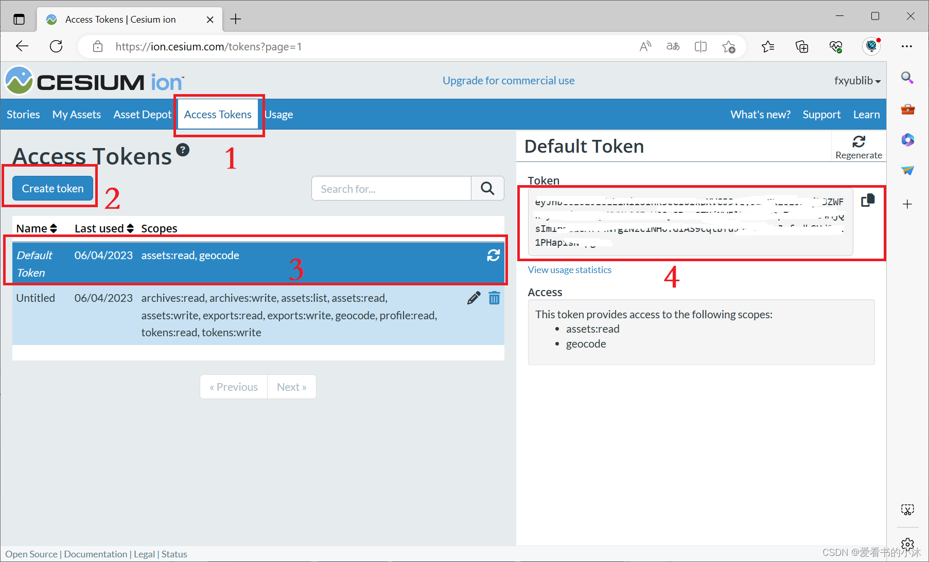Open browser Collections

pos(802,47)
